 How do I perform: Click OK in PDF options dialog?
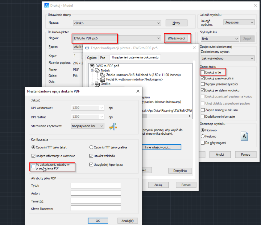click(x=98, y=221)
